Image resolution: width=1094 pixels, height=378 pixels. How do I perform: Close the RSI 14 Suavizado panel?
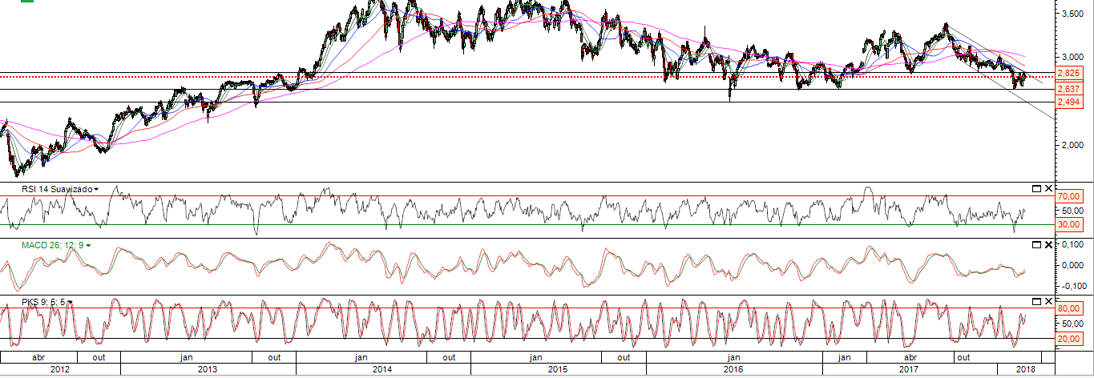(x=1048, y=188)
